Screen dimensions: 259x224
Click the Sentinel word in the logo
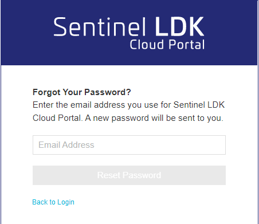click(x=100, y=27)
